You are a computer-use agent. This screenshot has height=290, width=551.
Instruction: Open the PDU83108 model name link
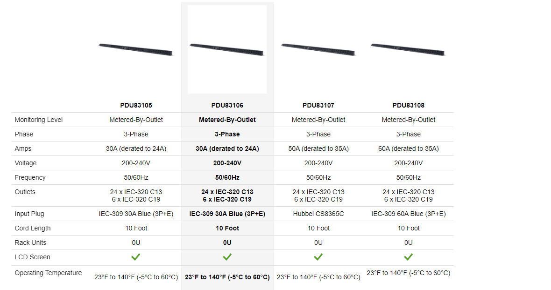pyautogui.click(x=409, y=105)
